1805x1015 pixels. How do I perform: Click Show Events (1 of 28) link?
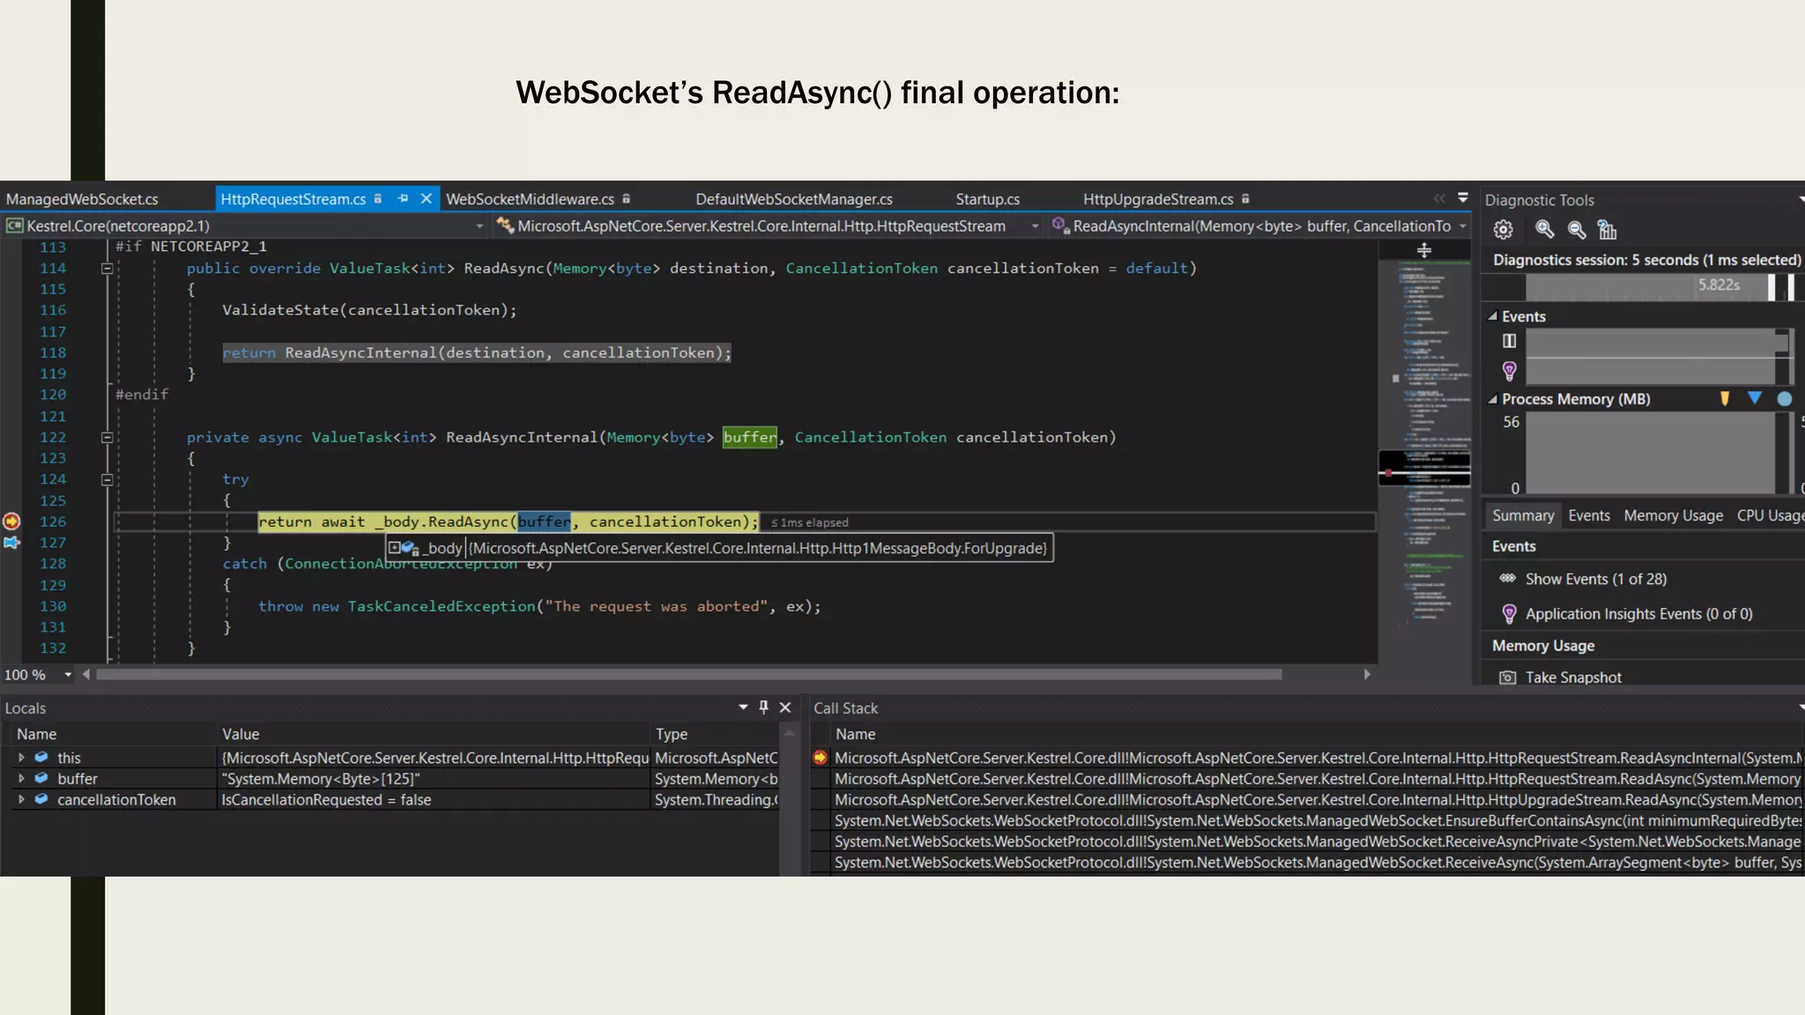[x=1596, y=579]
